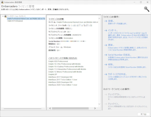The width and height of the screenshot is (151, 117).
Task: Click the details panel horizontal scrollbar thumb
Action: 70,108
